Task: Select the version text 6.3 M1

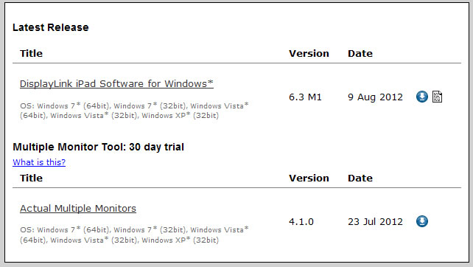Action: point(305,97)
